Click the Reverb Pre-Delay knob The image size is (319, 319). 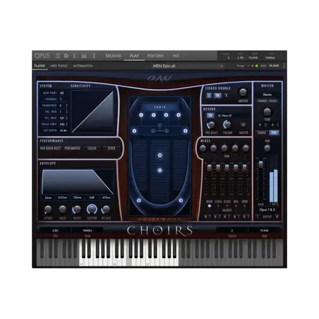pos(212,124)
